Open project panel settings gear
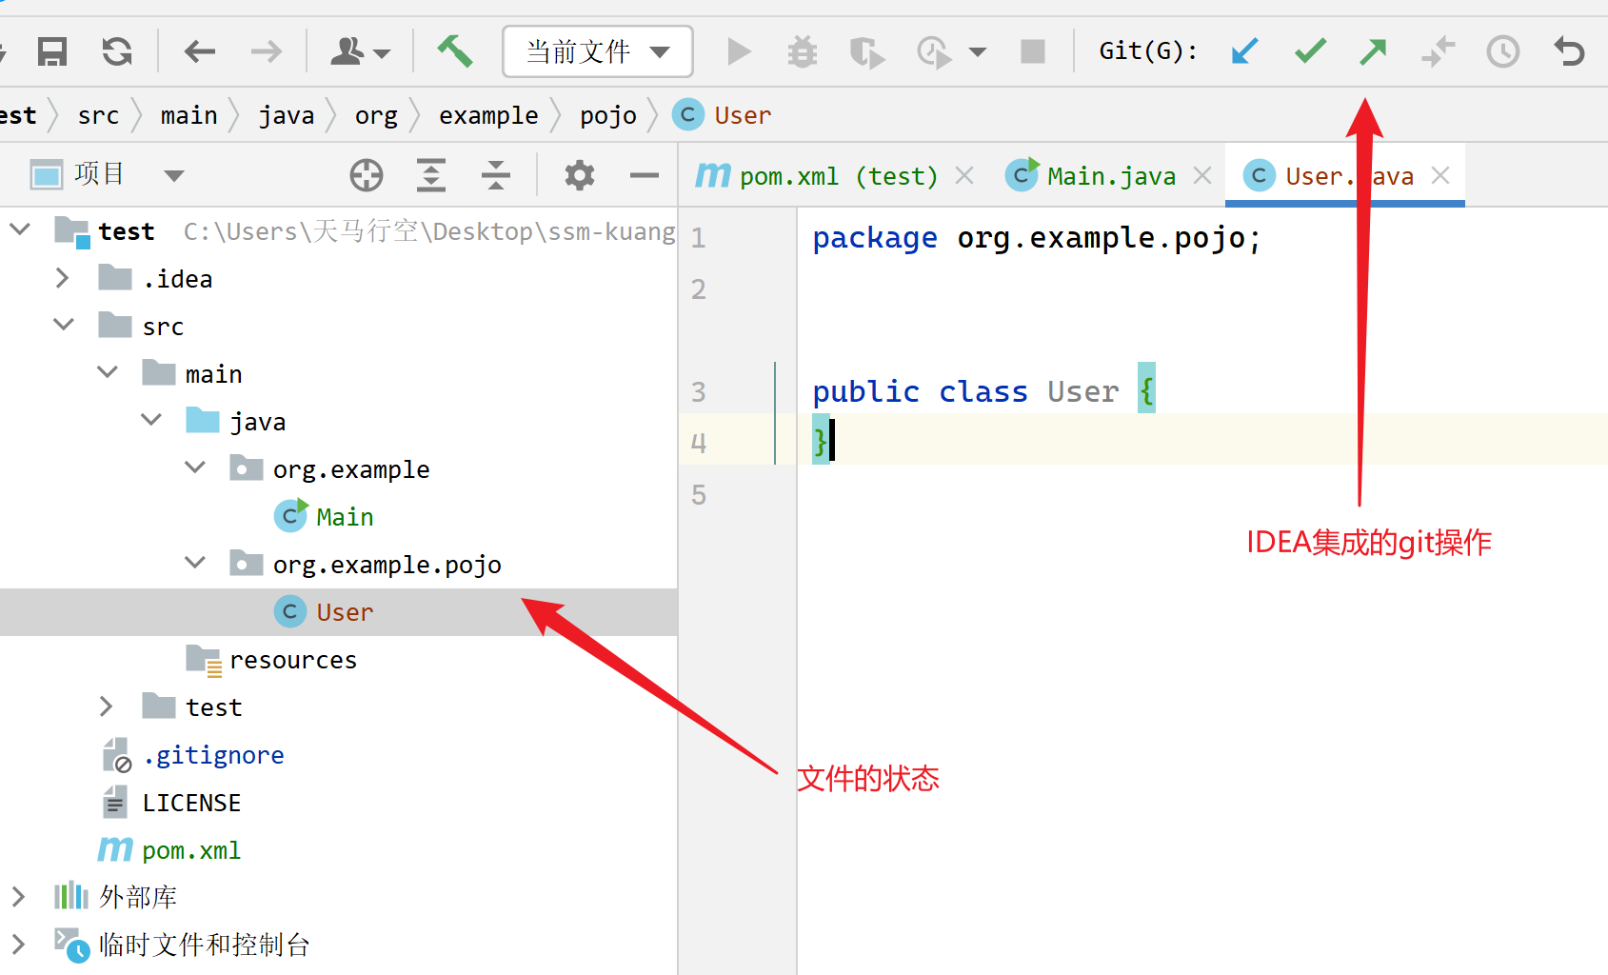 [x=579, y=175]
